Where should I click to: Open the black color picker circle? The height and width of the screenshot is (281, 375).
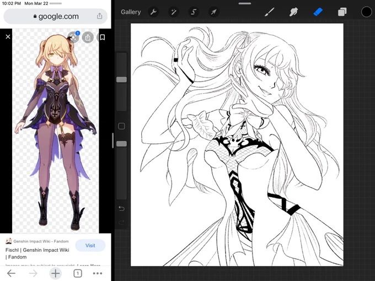(366, 12)
